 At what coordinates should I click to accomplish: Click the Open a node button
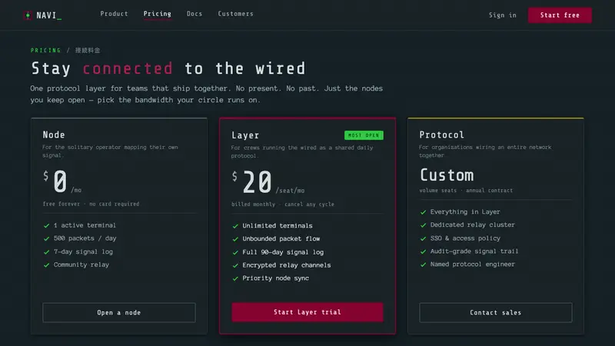coord(119,313)
